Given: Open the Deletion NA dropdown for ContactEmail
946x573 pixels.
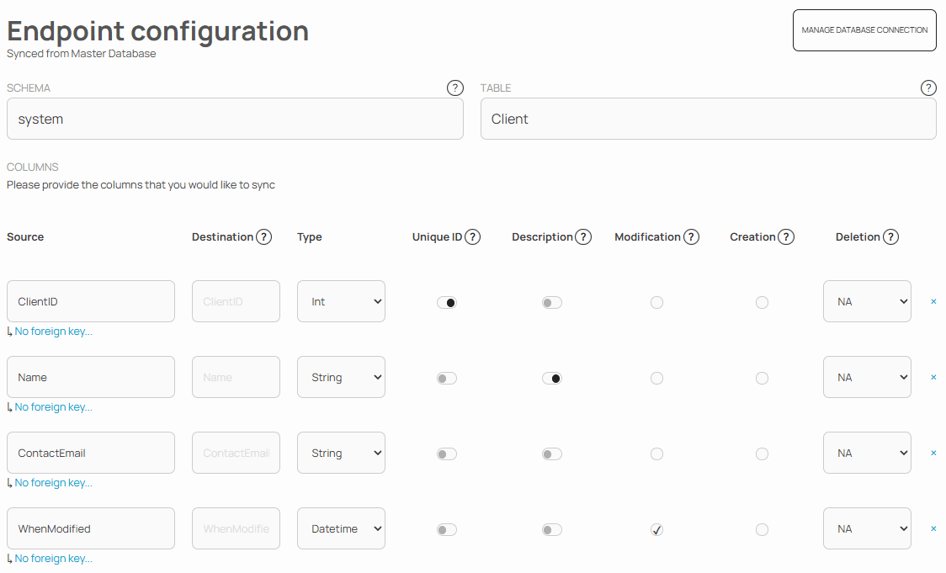Looking at the screenshot, I should 867,453.
